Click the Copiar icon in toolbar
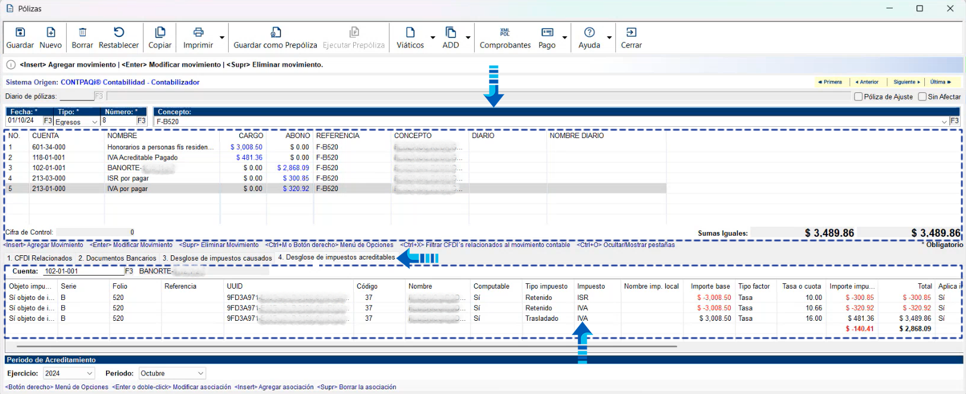 click(x=160, y=33)
